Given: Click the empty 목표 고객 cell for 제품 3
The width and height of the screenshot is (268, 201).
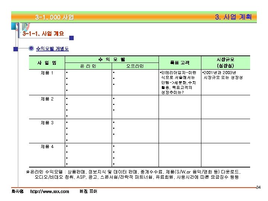Looking at the screenshot, I should [x=180, y=131].
